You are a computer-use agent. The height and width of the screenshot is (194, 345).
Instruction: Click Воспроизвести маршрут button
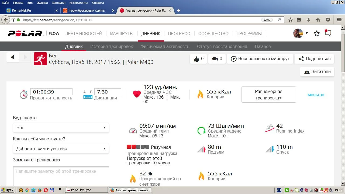(260, 59)
